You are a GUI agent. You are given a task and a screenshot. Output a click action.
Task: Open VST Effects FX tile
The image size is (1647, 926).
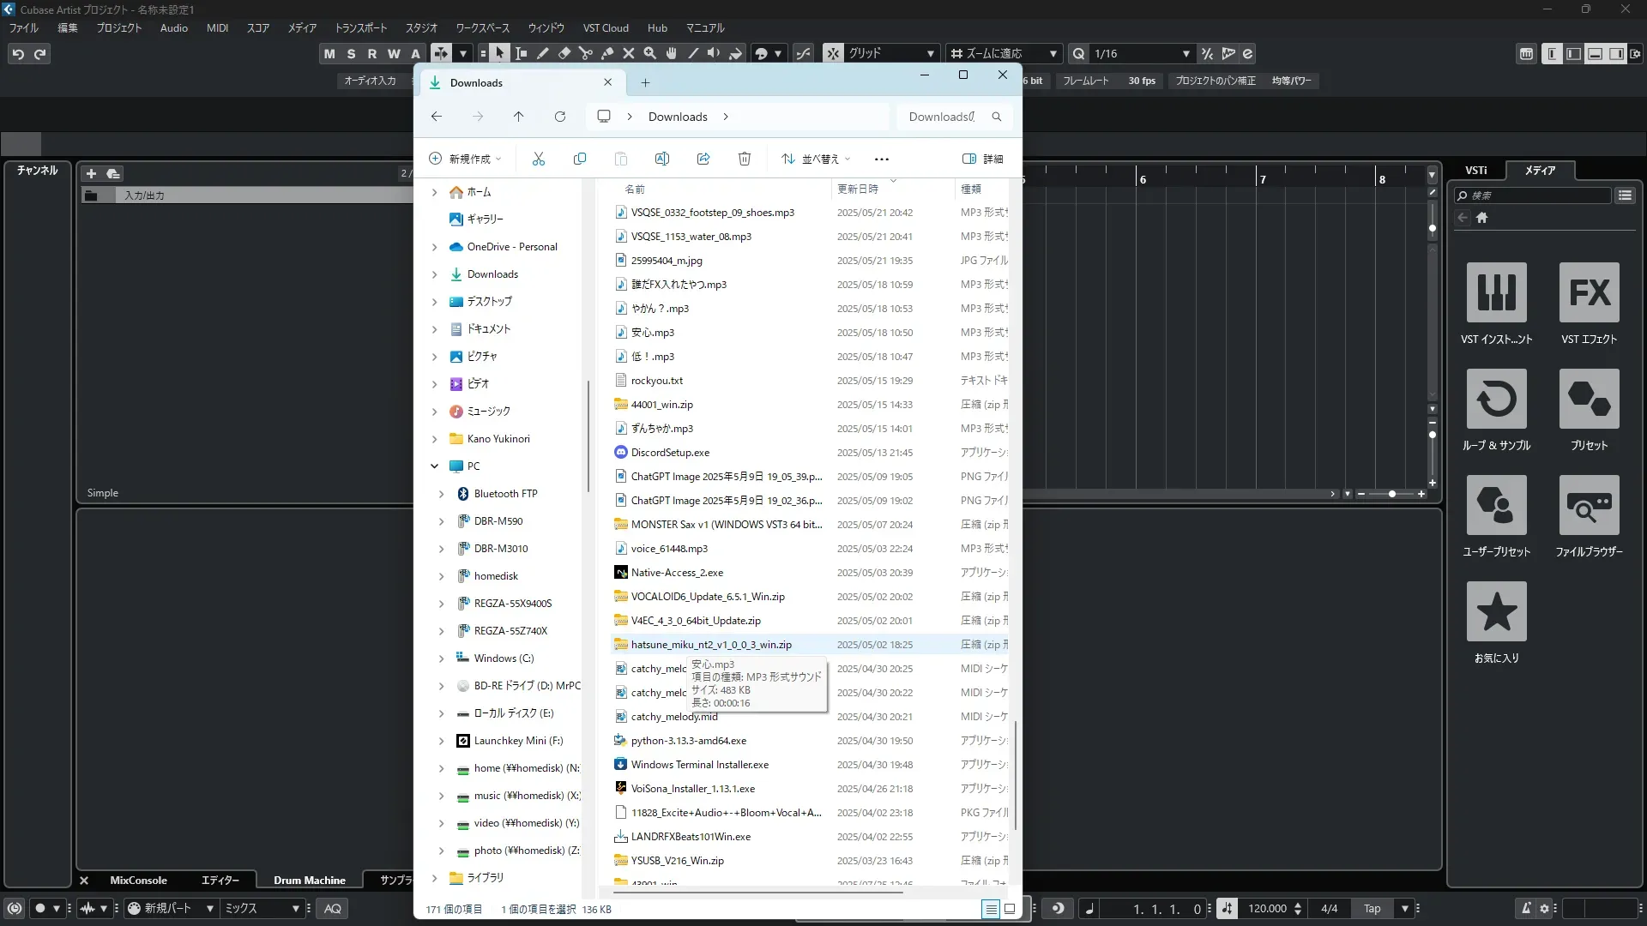click(x=1589, y=292)
